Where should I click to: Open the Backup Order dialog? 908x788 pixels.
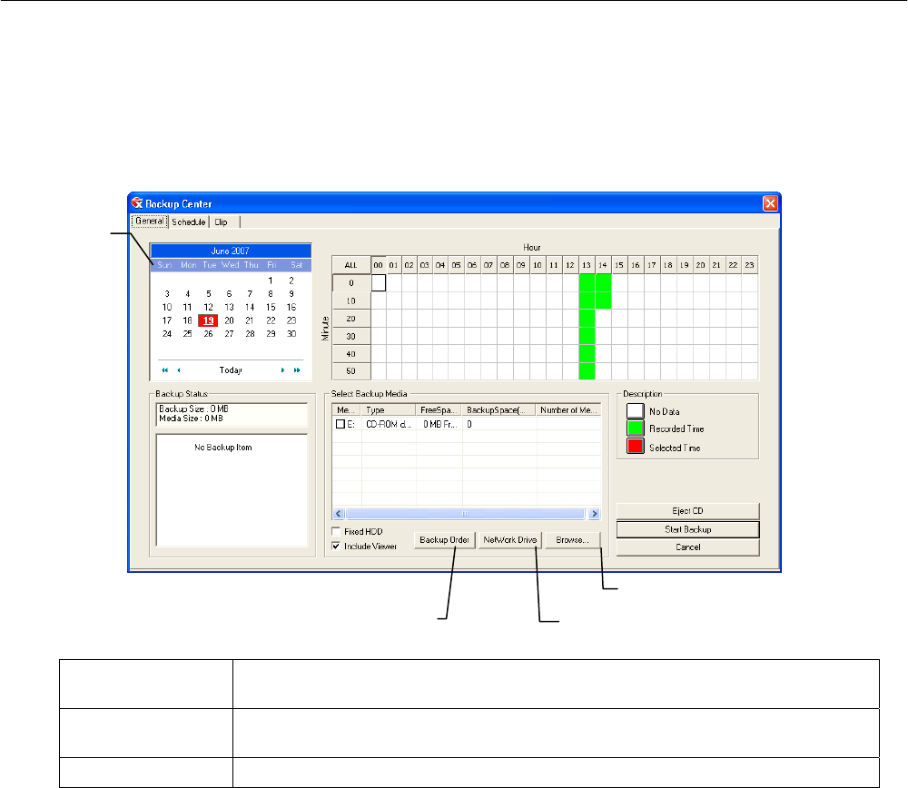point(444,540)
